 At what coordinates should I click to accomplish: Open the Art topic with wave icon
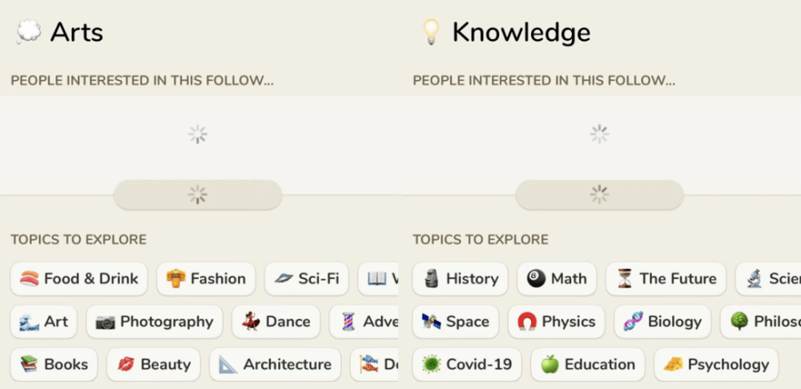43,322
